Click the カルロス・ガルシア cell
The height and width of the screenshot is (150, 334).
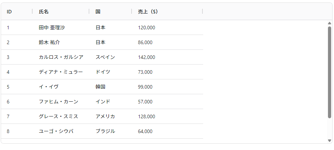[x=61, y=57]
